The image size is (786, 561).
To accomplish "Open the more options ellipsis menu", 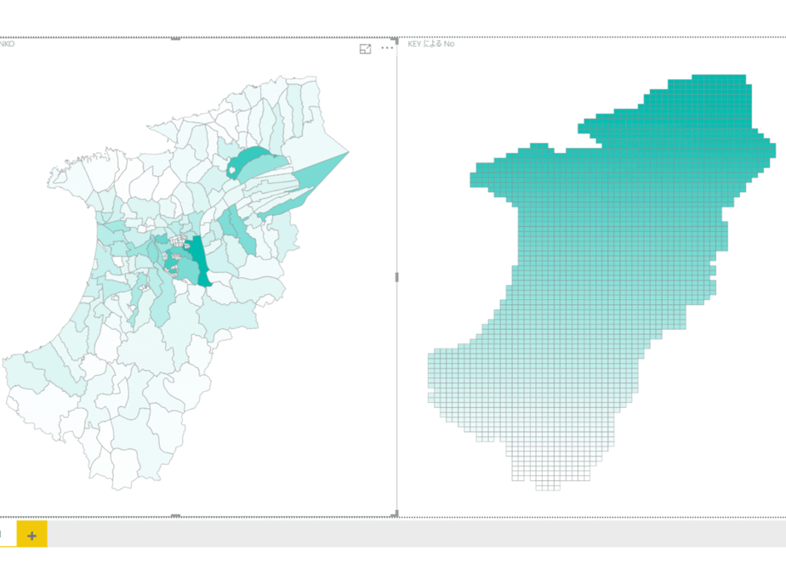I will 387,48.
